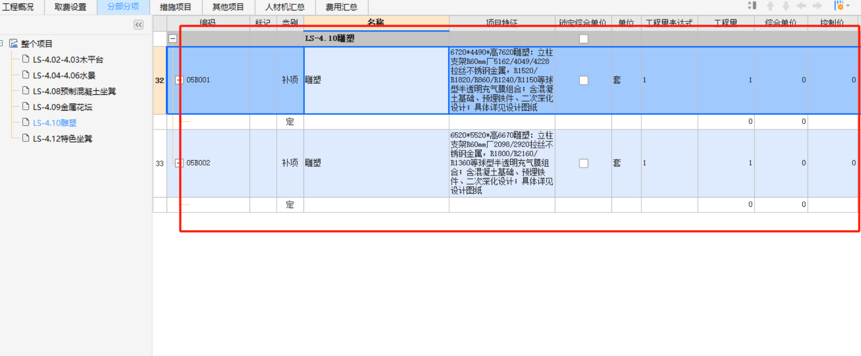The width and height of the screenshot is (861, 356).
Task: Click the 编码 column header
Action: click(x=208, y=23)
